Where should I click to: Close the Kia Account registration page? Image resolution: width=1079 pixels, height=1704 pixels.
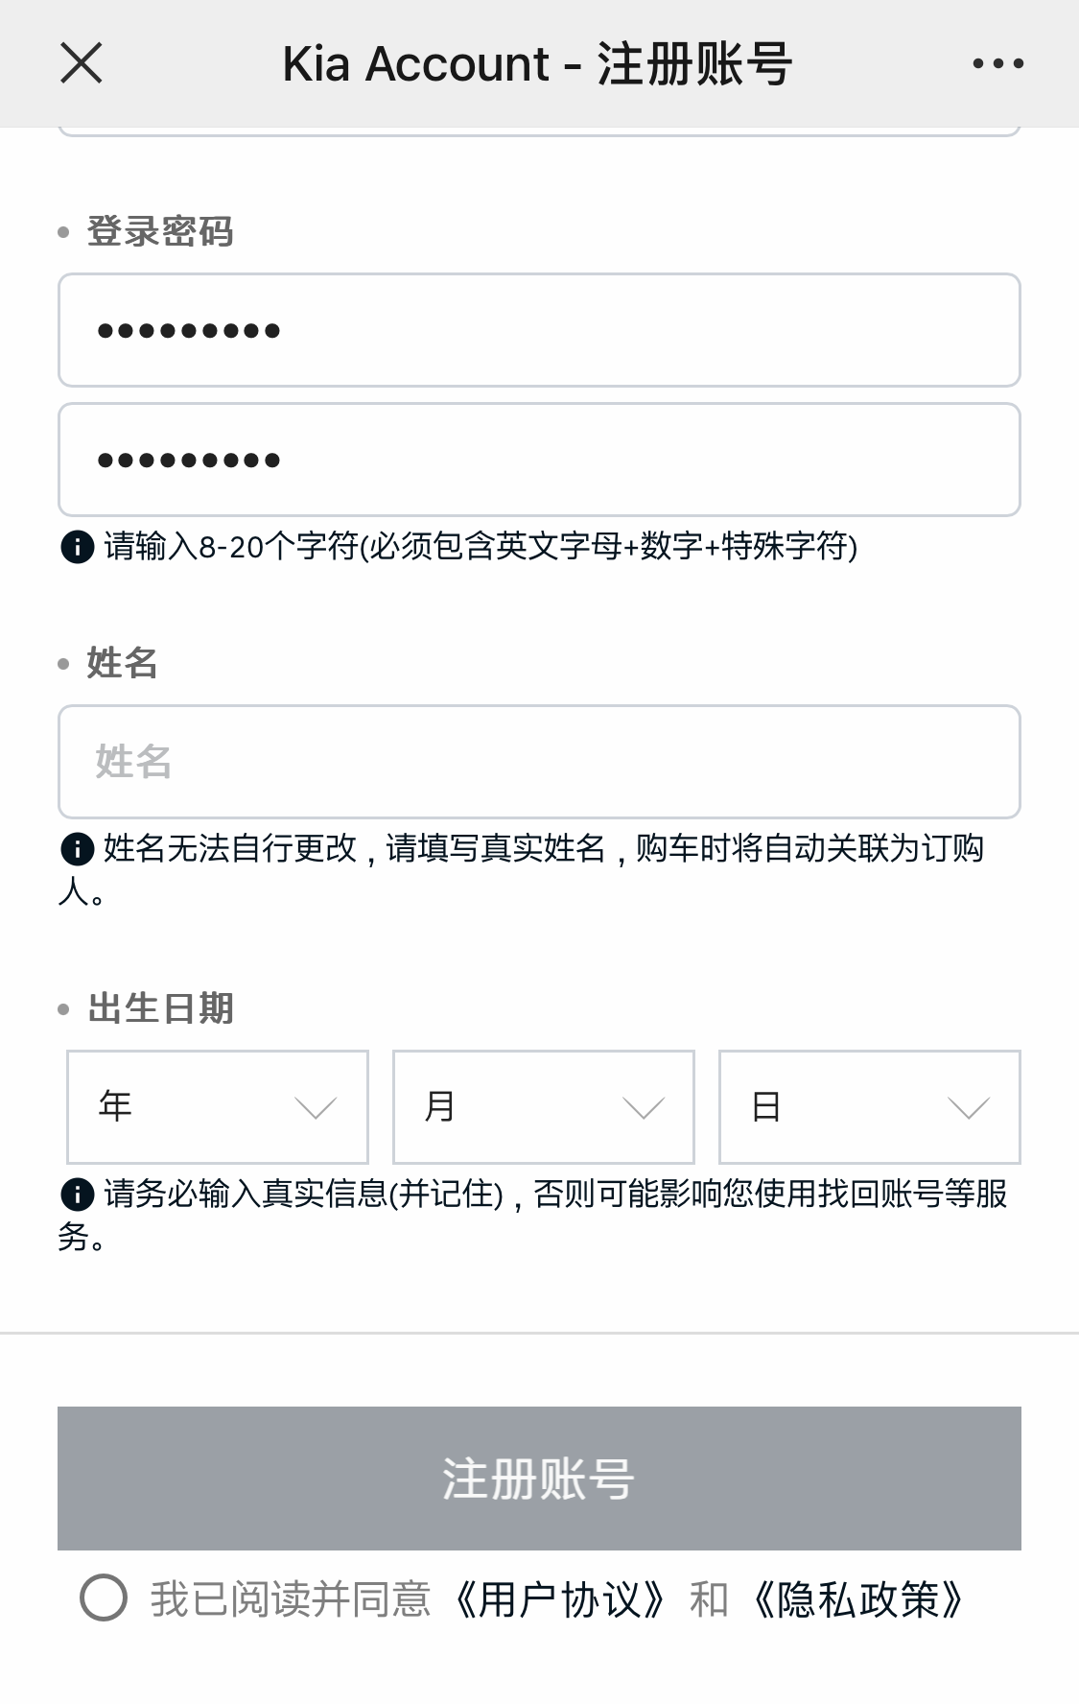click(81, 64)
